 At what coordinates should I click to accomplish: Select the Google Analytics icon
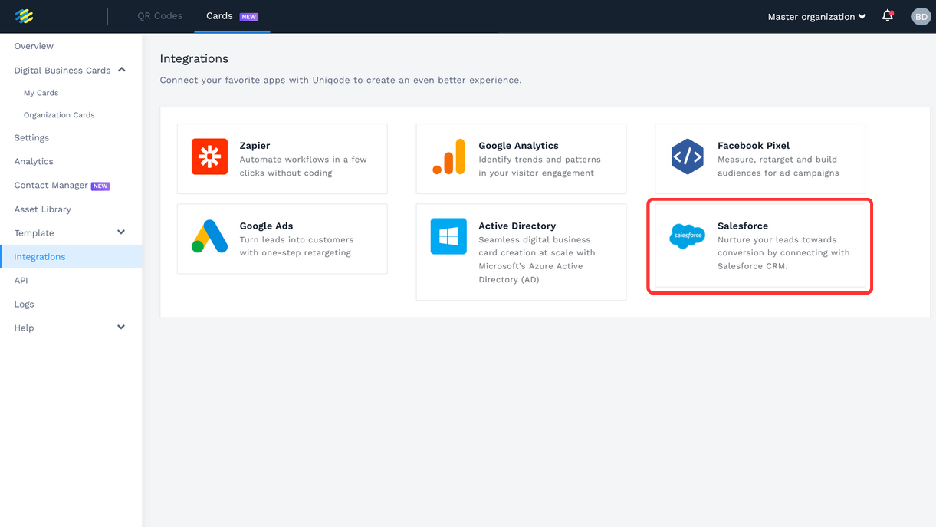coord(448,158)
